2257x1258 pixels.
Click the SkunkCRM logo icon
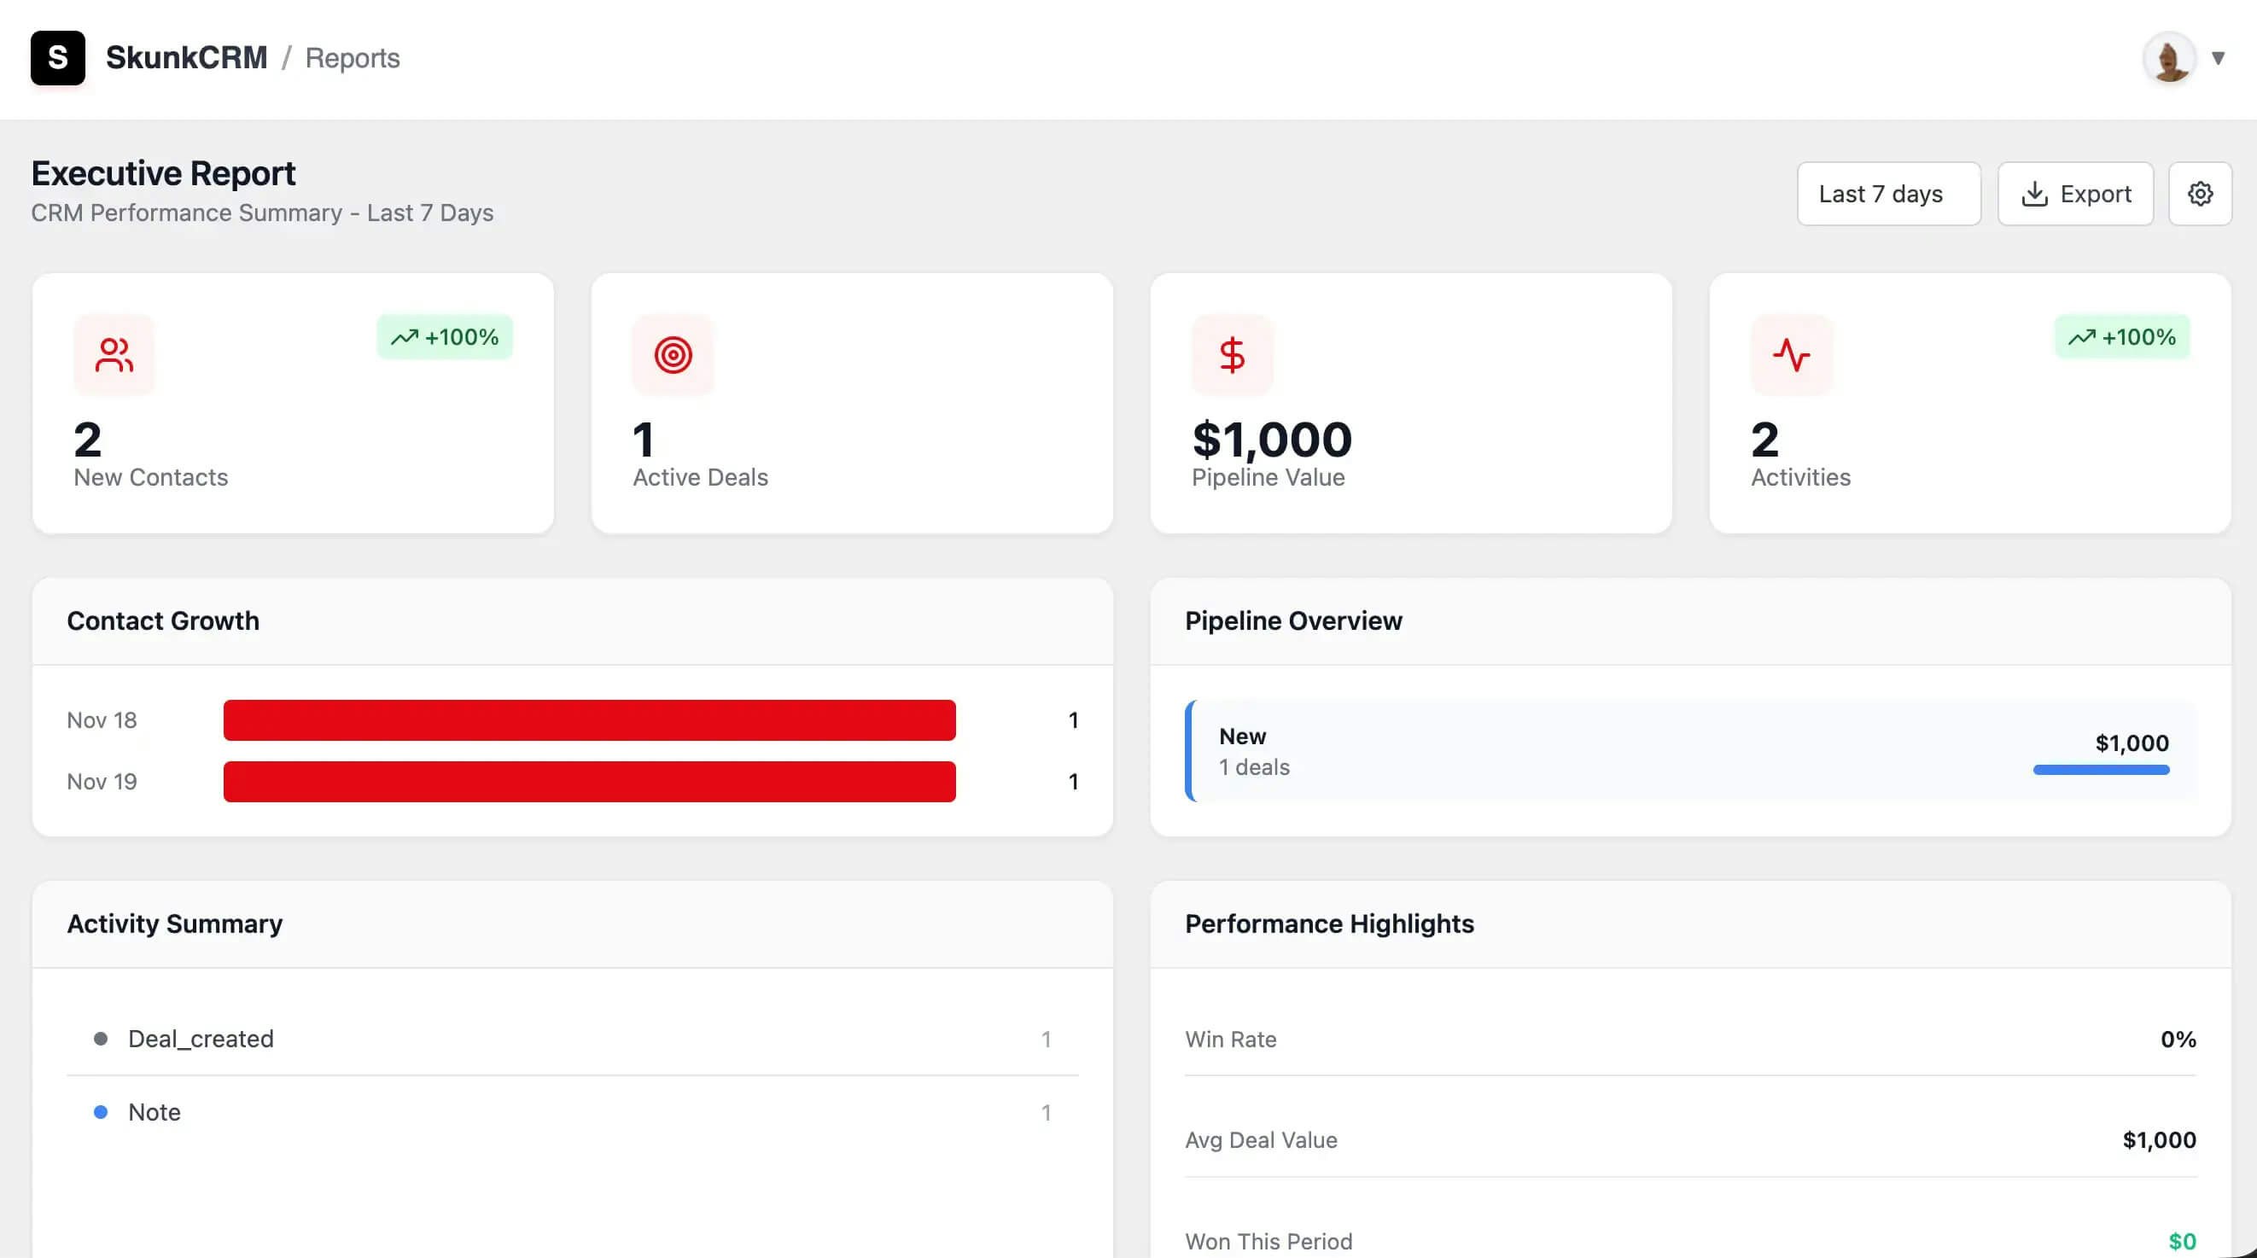pyautogui.click(x=58, y=58)
